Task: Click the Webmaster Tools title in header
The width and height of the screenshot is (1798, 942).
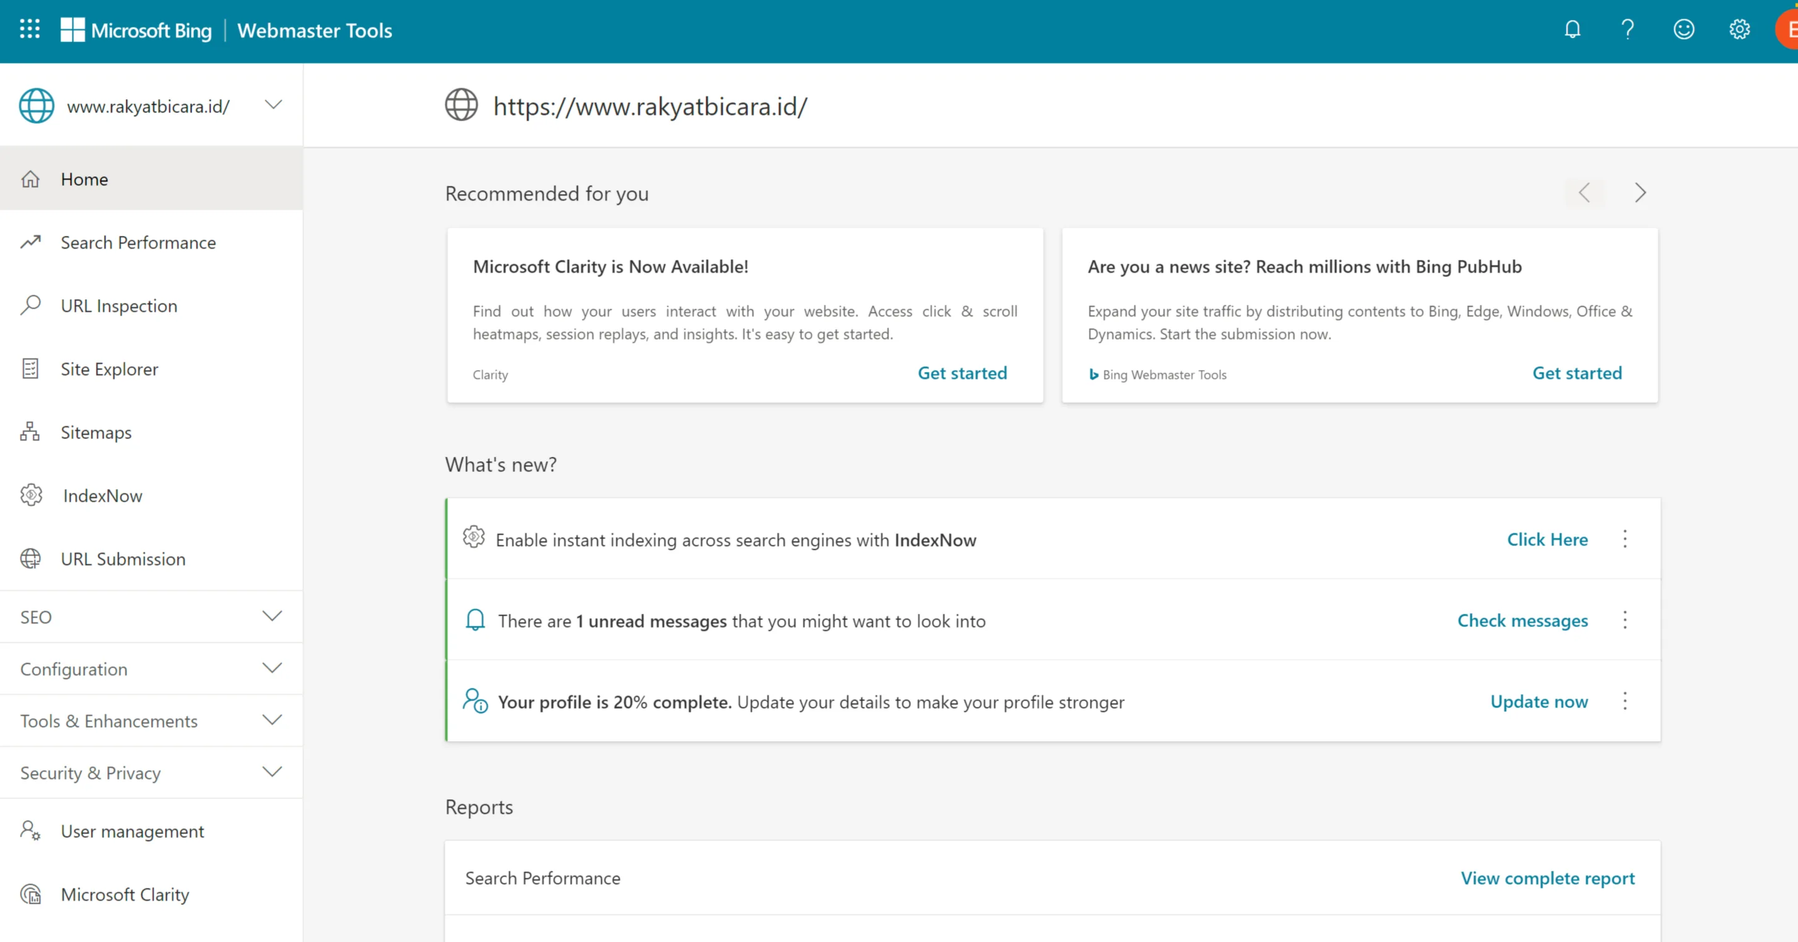Action: [315, 30]
